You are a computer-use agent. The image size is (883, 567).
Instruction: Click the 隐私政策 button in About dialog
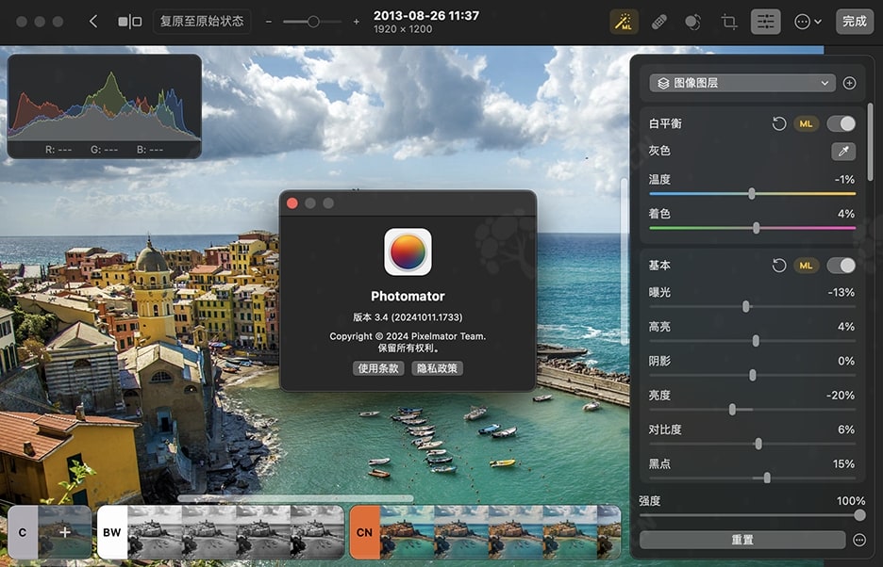tap(437, 368)
